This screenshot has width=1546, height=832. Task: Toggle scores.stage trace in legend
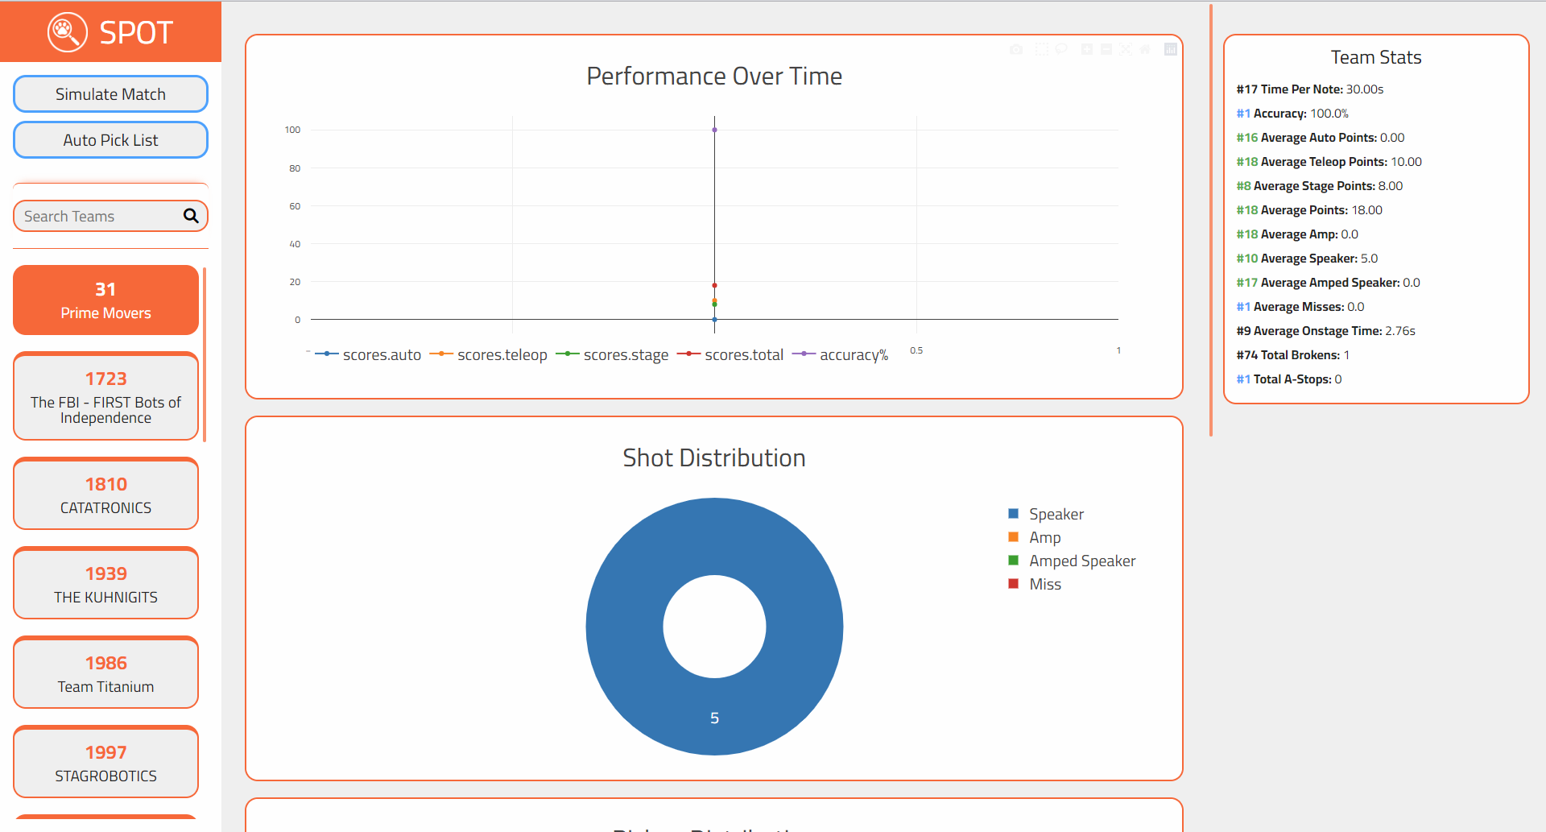(x=612, y=354)
